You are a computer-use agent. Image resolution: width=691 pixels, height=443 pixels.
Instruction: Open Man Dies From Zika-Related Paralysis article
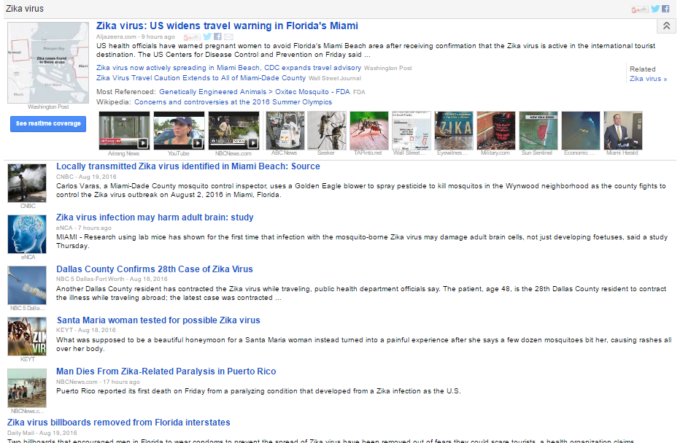[166, 371]
